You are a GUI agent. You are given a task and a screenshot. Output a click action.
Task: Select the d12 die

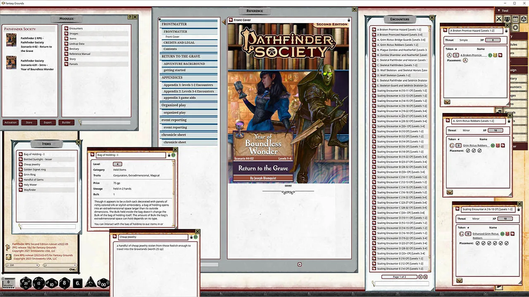tap(39, 283)
